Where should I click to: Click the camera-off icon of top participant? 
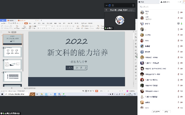pyautogui.click(x=181, y=12)
